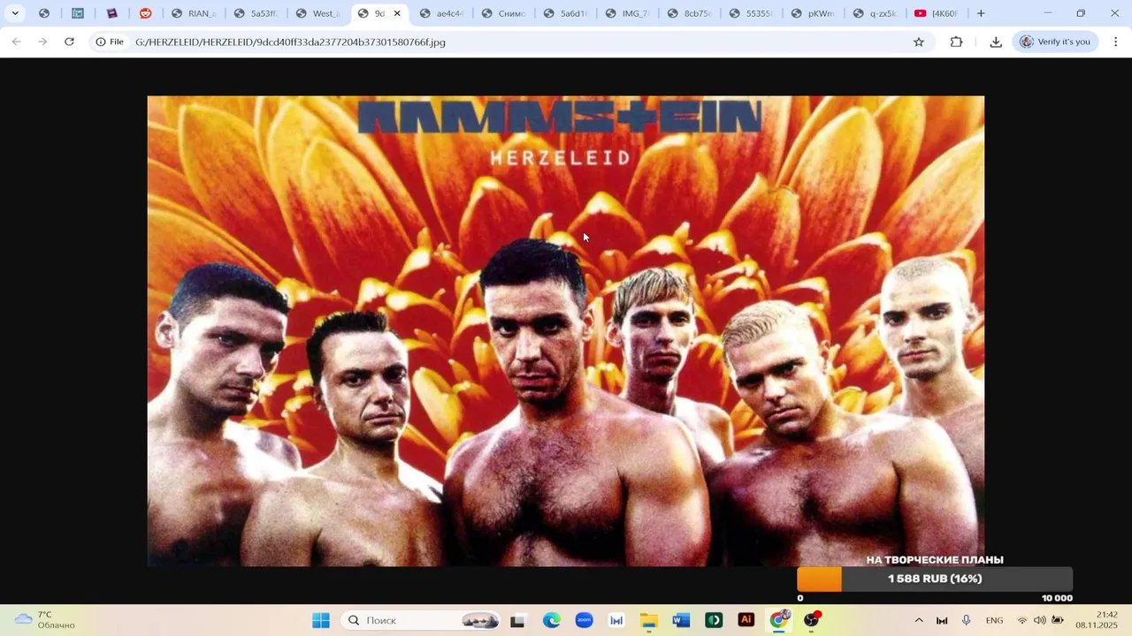Focus the address bar with the HERZELEID path
The width and height of the screenshot is (1132, 636).
coord(513,42)
